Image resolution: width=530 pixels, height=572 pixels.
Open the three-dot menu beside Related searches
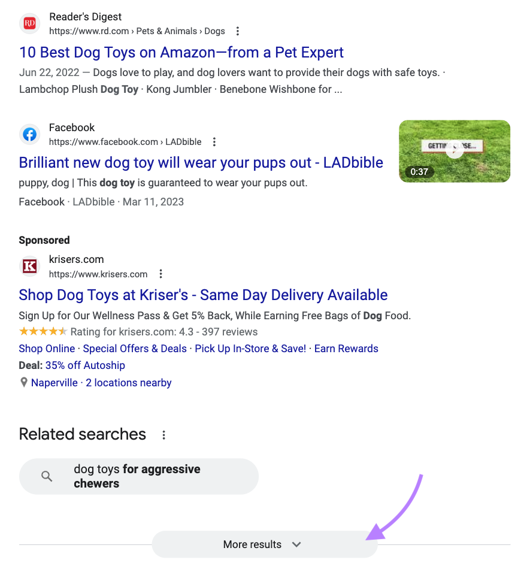coord(163,435)
